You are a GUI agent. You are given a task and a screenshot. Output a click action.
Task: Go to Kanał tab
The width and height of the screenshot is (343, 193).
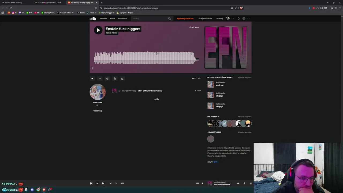[x=112, y=18]
